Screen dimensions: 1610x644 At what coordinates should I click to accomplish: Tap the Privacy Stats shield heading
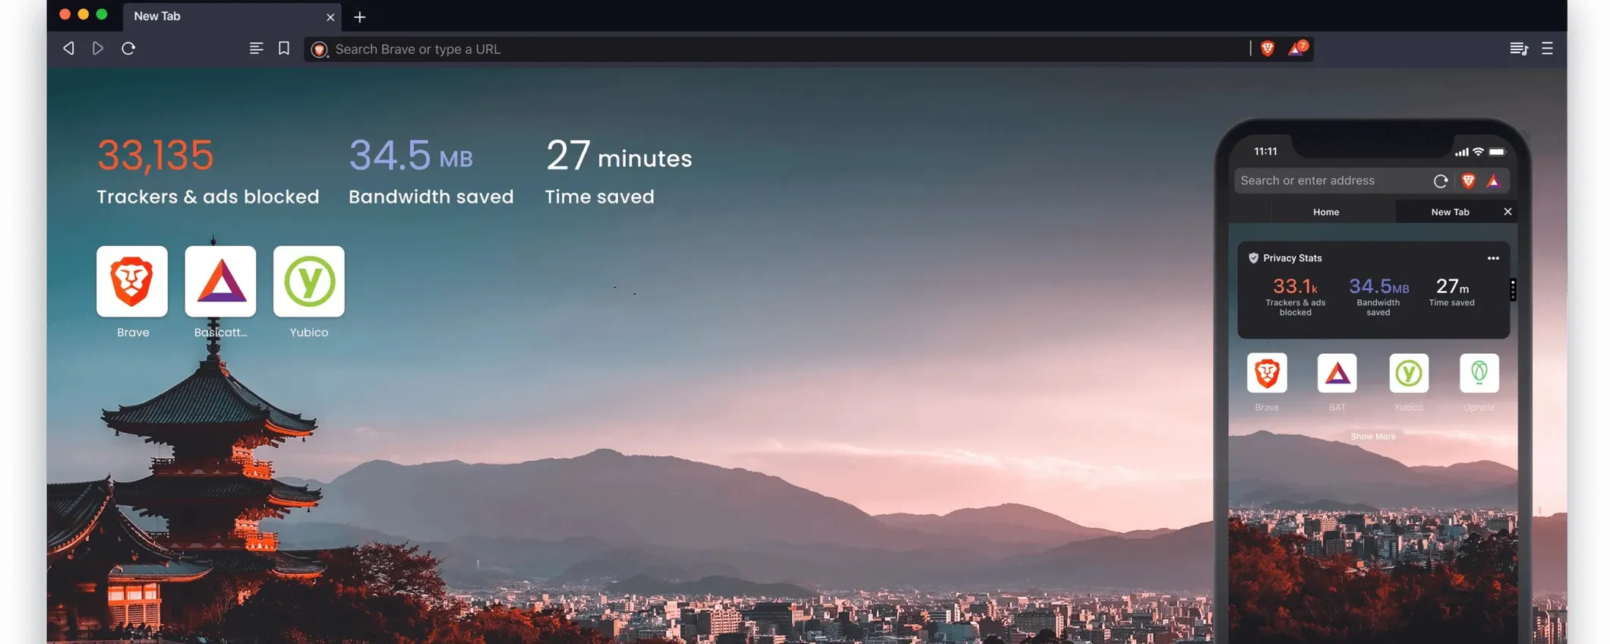tap(1285, 258)
